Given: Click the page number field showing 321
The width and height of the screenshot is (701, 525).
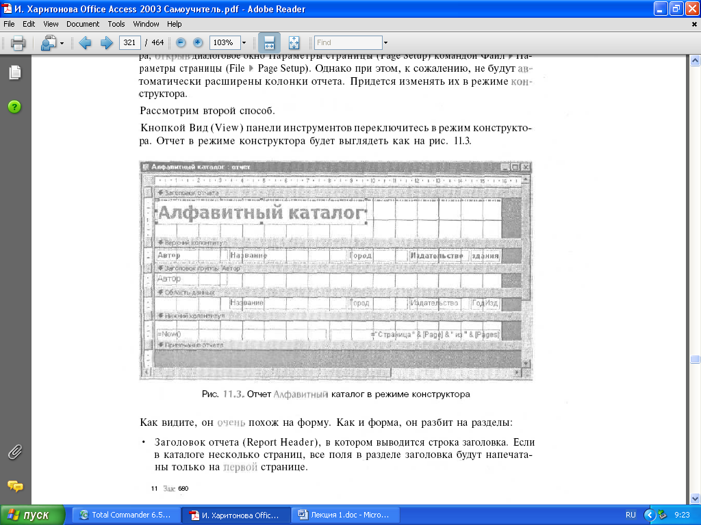Looking at the screenshot, I should 129,42.
